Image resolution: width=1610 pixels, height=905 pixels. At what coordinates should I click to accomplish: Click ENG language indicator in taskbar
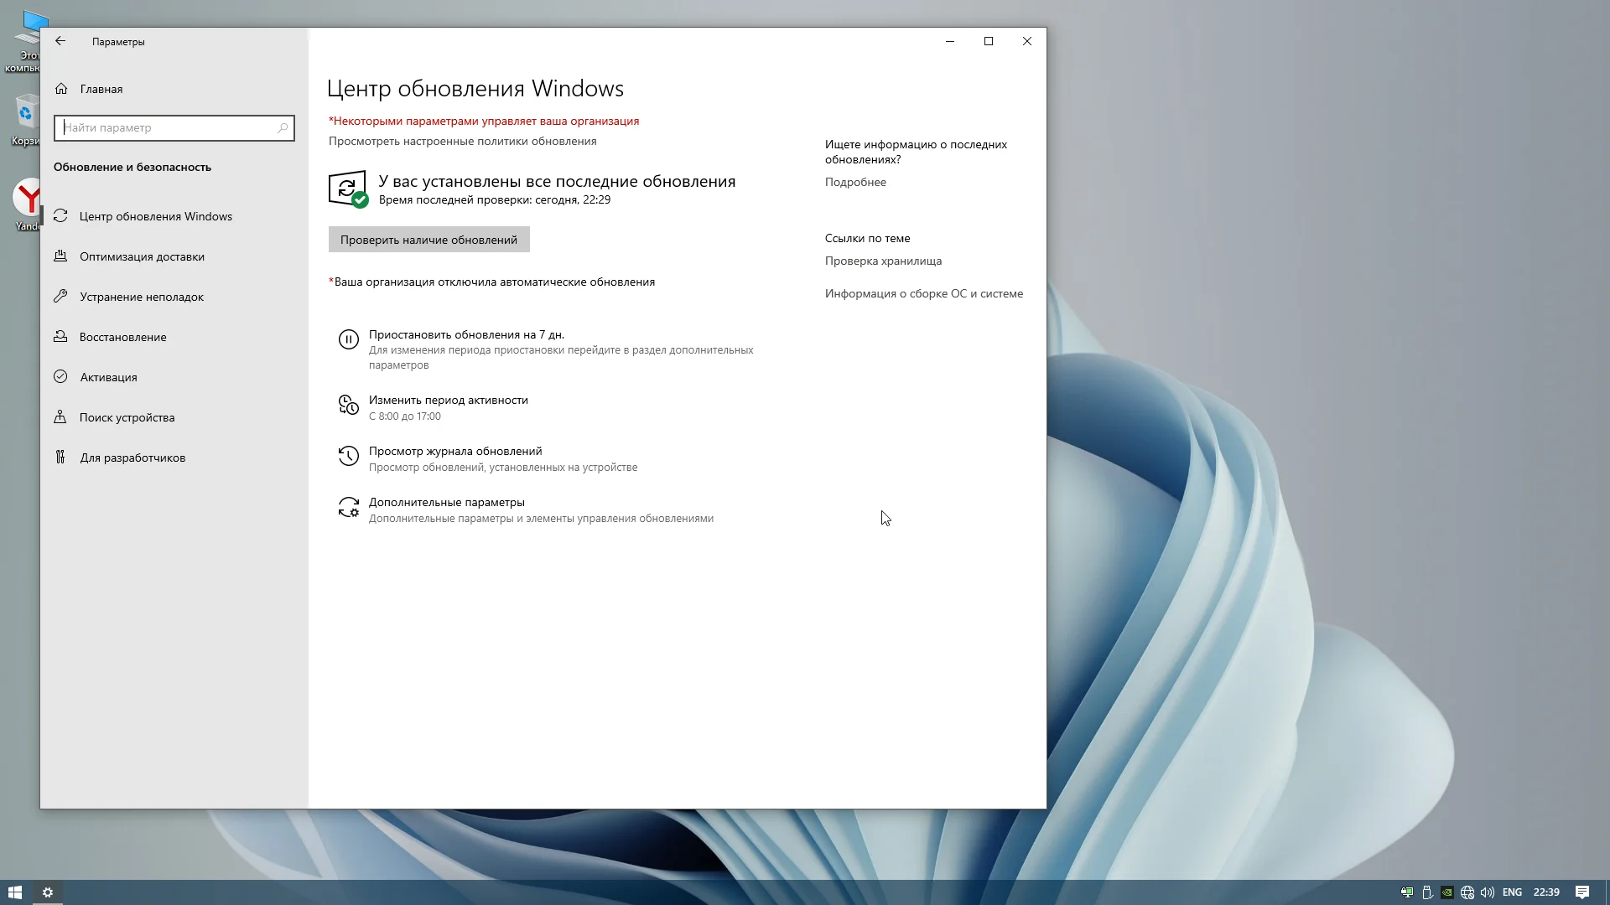click(x=1512, y=892)
